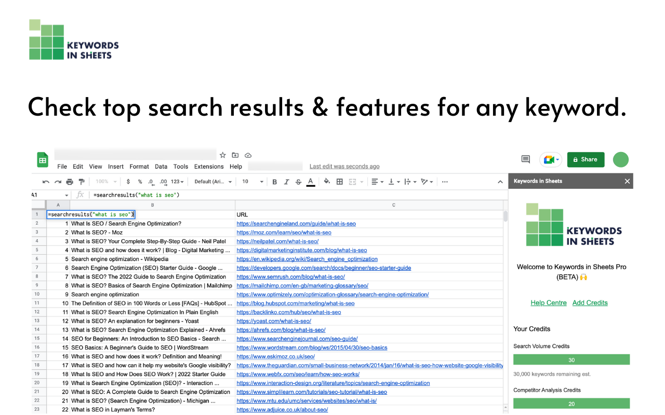Select the 'What Is SEO? - Moz' cell
The height and width of the screenshot is (415, 665).
click(x=152, y=232)
